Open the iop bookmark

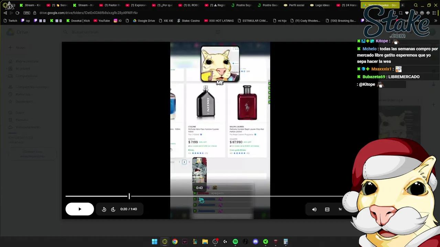pyautogui.click(x=26, y=21)
